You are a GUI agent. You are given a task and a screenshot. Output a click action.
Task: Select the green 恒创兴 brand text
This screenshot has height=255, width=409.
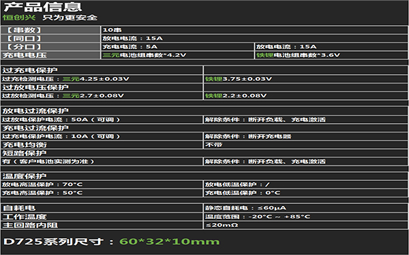point(19,18)
